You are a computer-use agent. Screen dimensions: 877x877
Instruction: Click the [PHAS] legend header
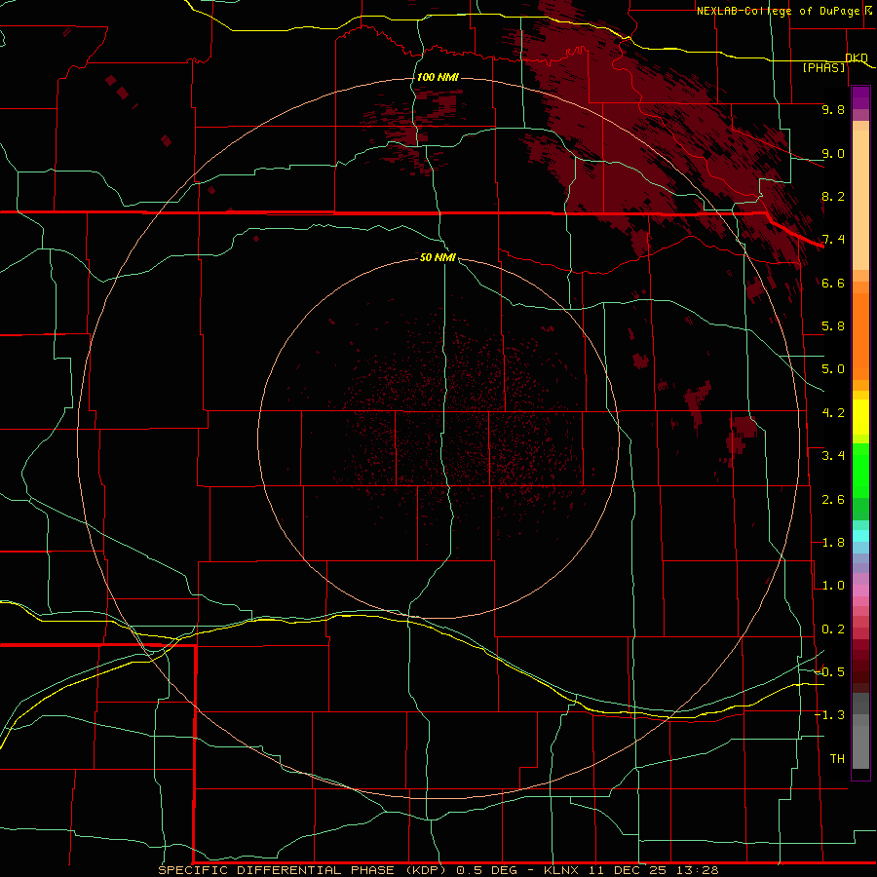tap(823, 67)
